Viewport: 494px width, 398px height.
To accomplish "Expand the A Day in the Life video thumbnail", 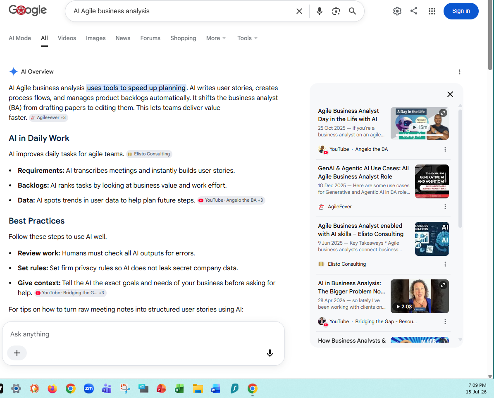I will (443, 113).
